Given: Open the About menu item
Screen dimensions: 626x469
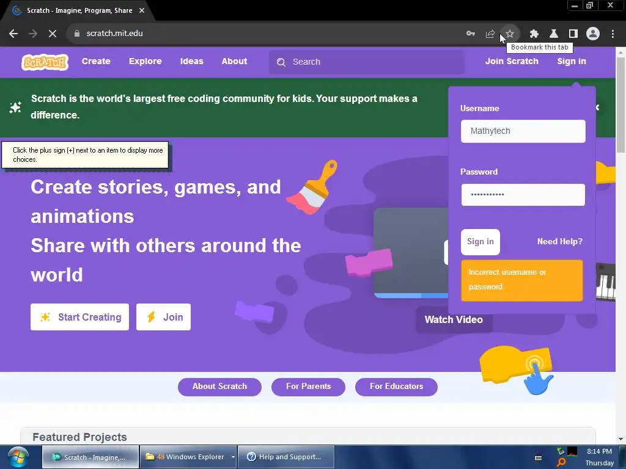Looking at the screenshot, I should pyautogui.click(x=234, y=62).
